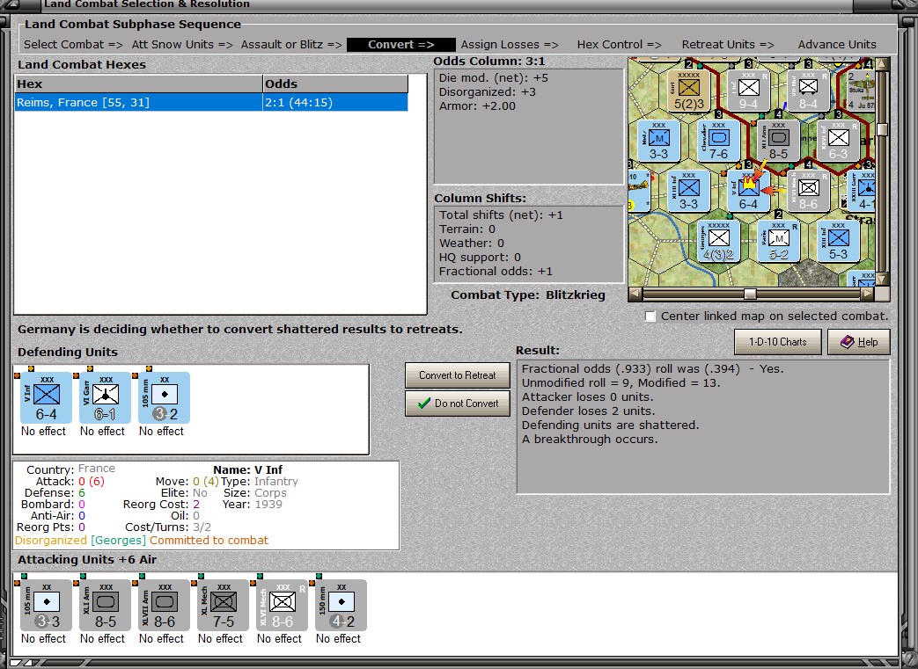
Task: Click the 6-3 infantry counter on map
Action: 839,141
